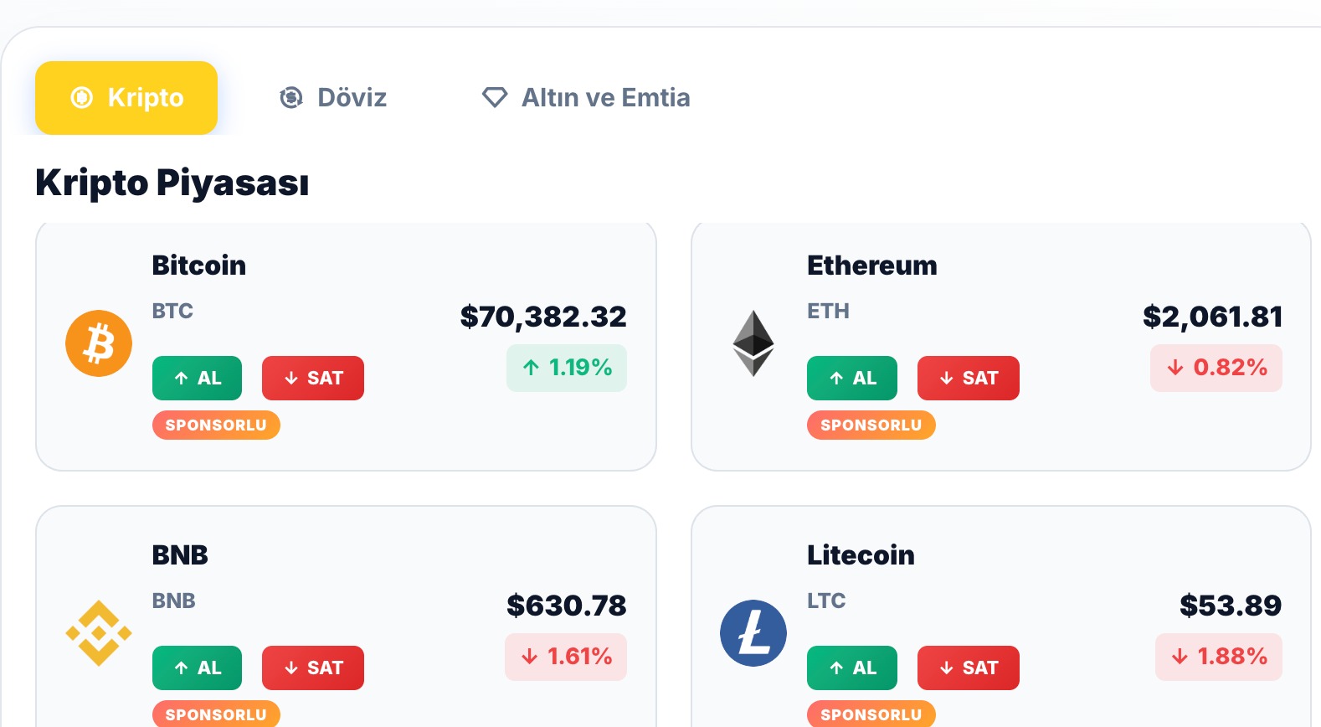Click the 1.61% change chip on BNB
Image resolution: width=1321 pixels, height=727 pixels.
pos(566,657)
